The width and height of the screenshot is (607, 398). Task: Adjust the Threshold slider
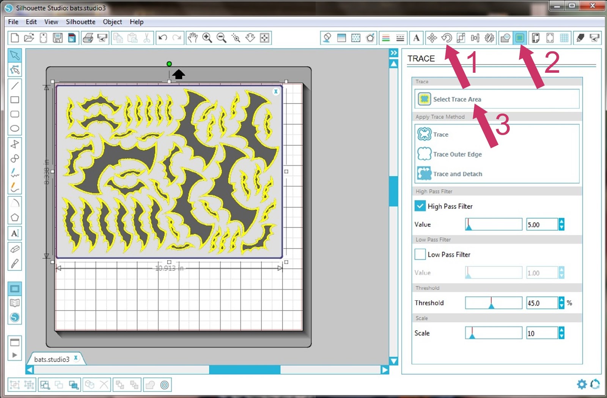coord(494,303)
